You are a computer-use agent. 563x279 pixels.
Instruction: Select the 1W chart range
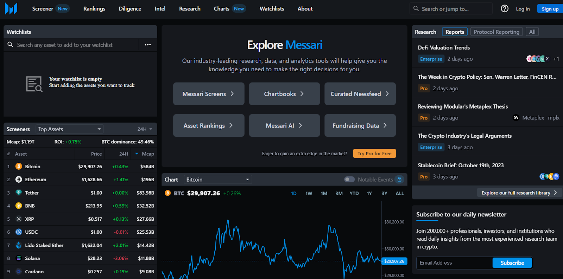pyautogui.click(x=309, y=193)
